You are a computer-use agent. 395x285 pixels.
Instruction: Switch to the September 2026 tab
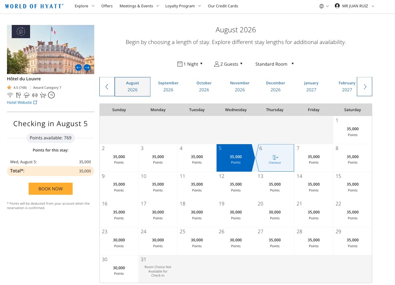click(168, 87)
